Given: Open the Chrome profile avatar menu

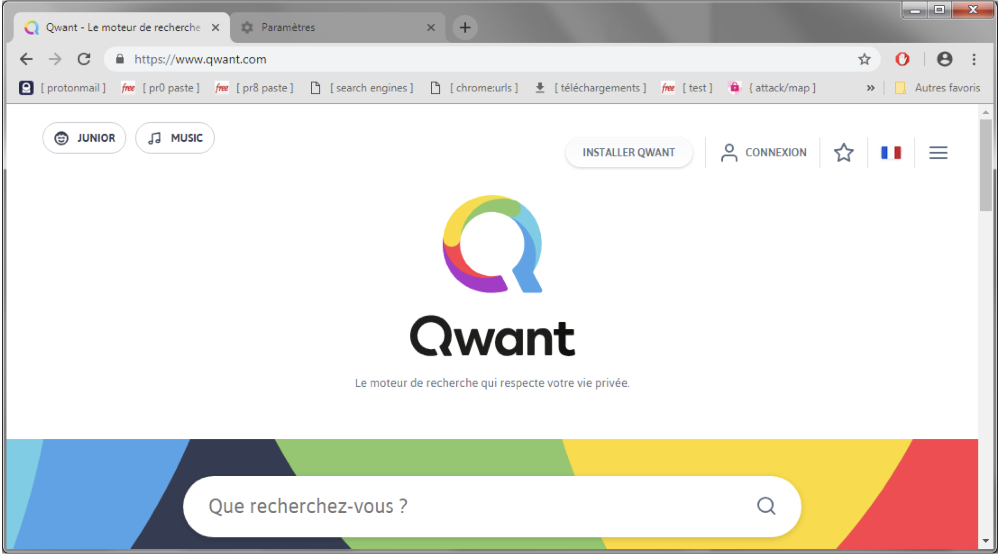Looking at the screenshot, I should [944, 59].
